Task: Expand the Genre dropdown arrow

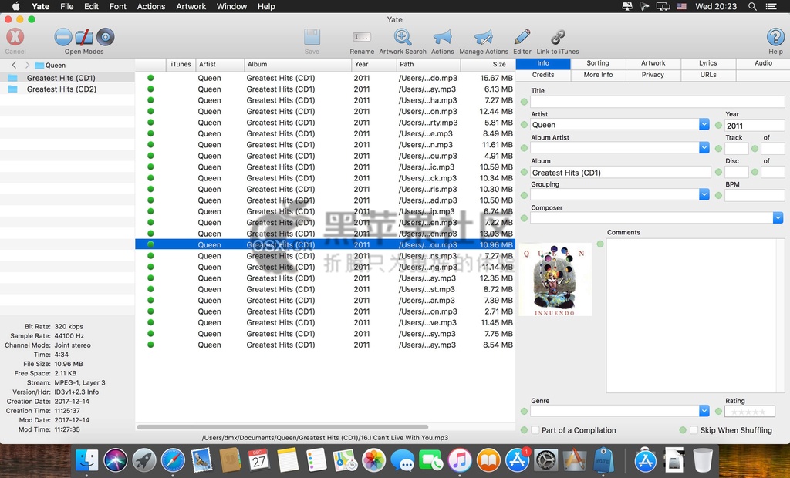Action: [704, 411]
